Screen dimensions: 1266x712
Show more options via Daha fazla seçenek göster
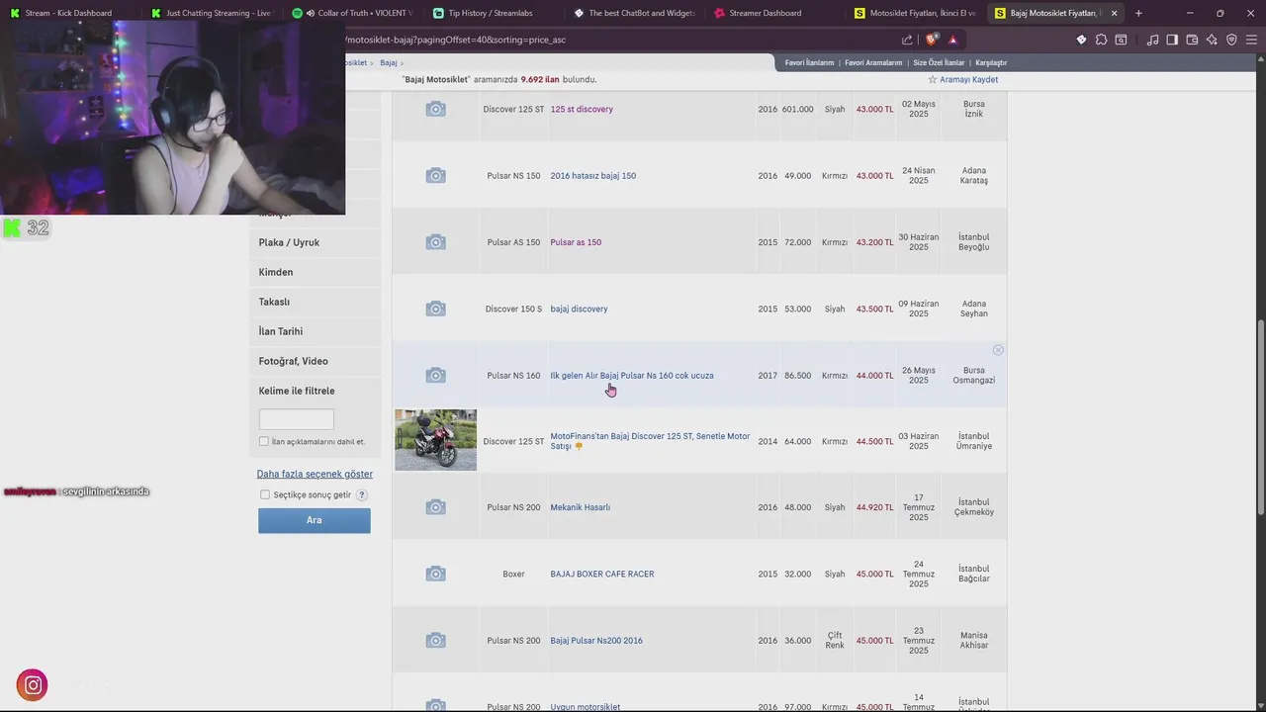click(x=315, y=474)
